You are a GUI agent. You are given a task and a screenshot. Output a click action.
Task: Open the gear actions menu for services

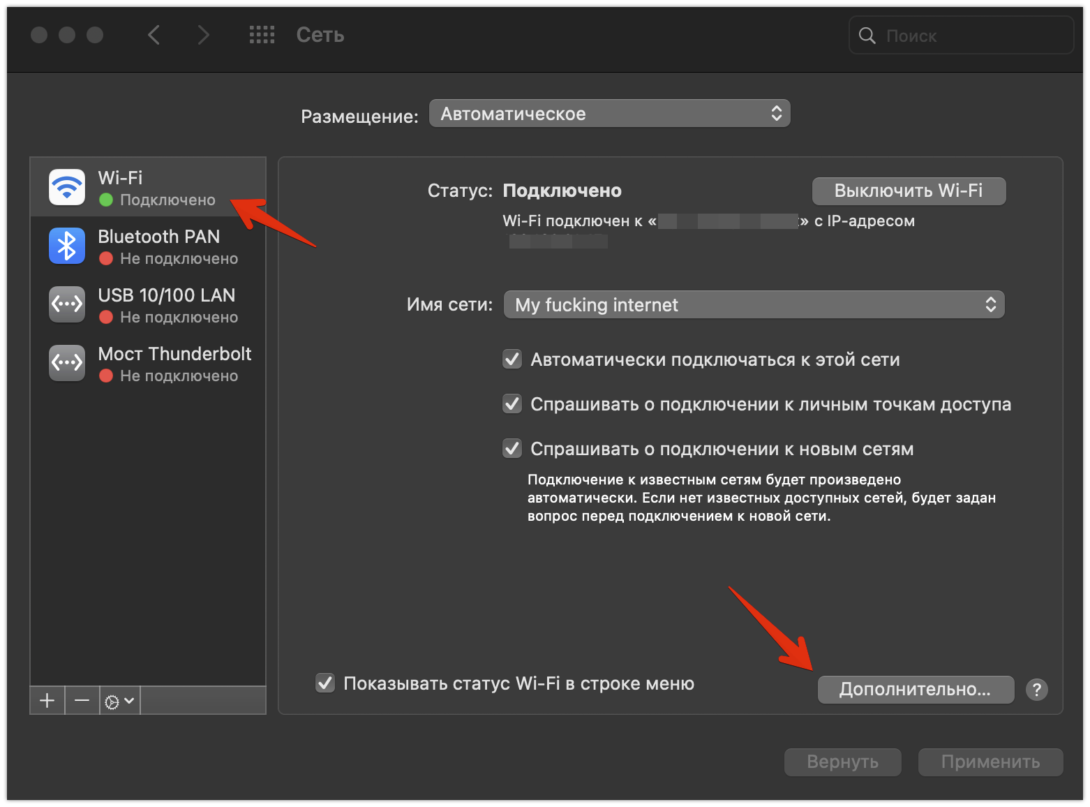119,701
